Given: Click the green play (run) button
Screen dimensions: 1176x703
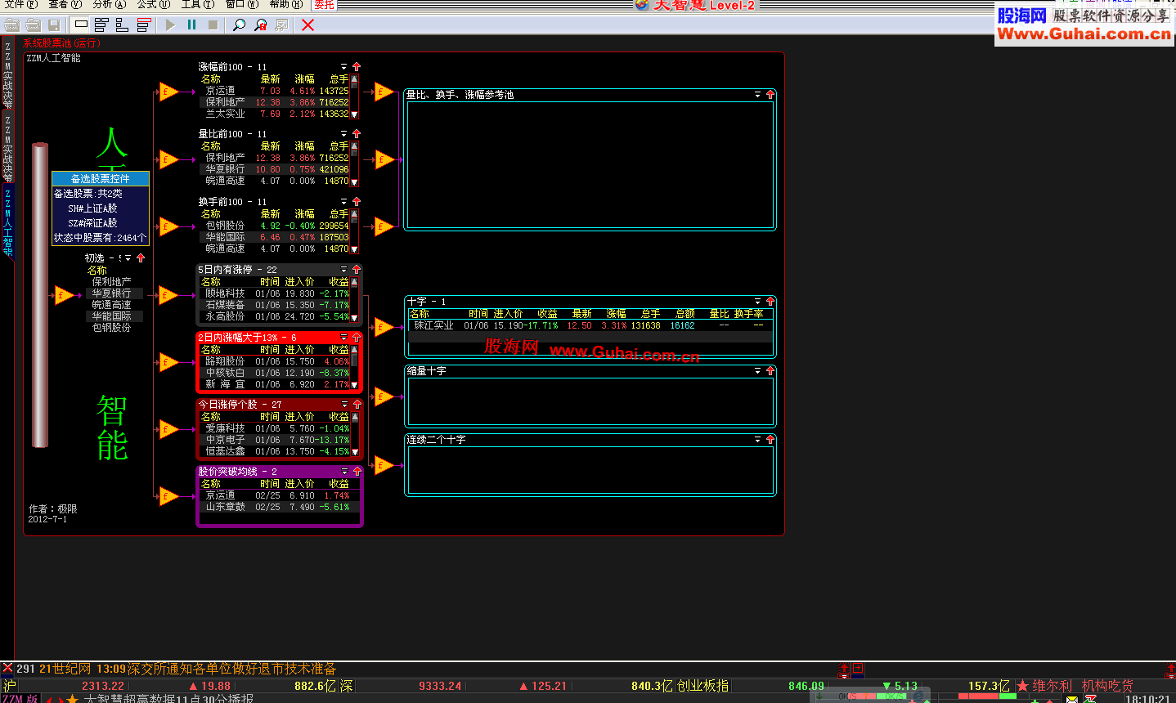Looking at the screenshot, I should point(170,25).
